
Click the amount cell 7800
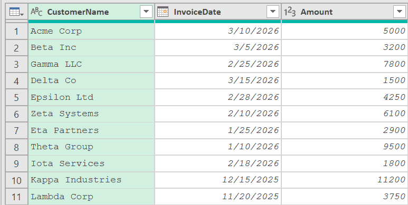[x=345, y=64]
